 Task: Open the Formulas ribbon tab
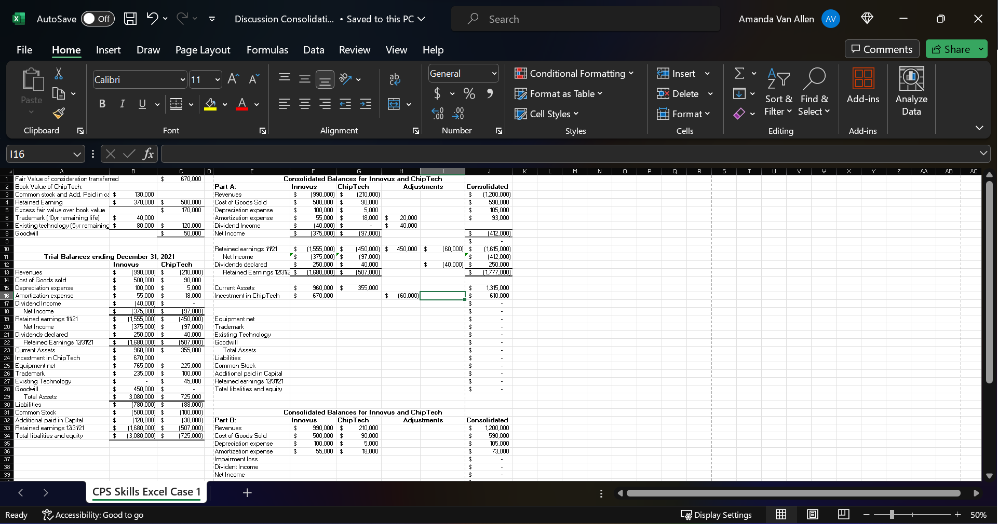[267, 50]
